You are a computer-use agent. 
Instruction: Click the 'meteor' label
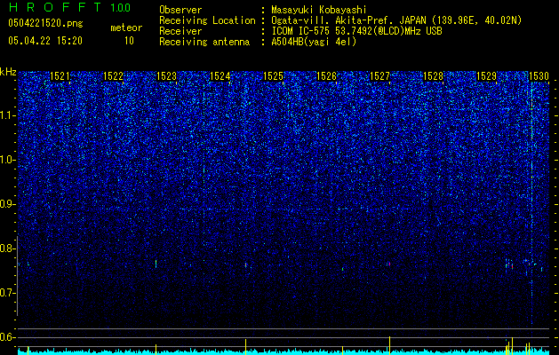point(126,28)
